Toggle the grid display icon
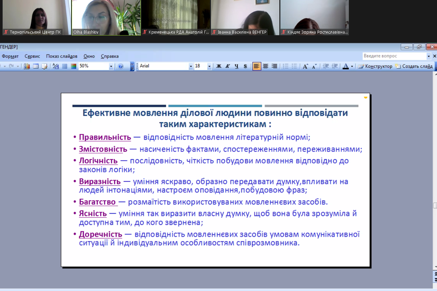The width and height of the screenshot is (437, 291). pyautogui.click(x=65, y=66)
